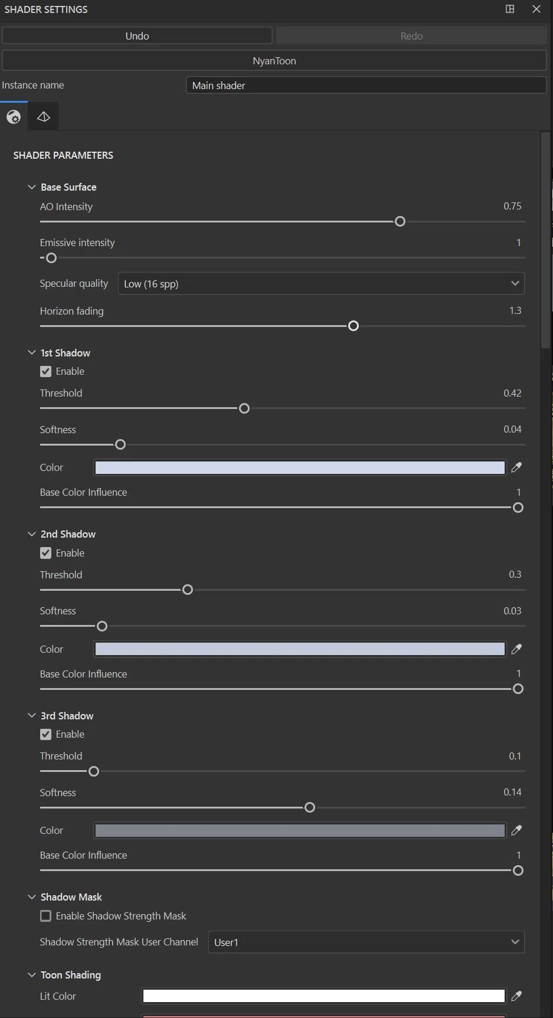This screenshot has width=553, height=1018.
Task: Click the 1st Shadow Softness slider handle
Action: tap(120, 445)
